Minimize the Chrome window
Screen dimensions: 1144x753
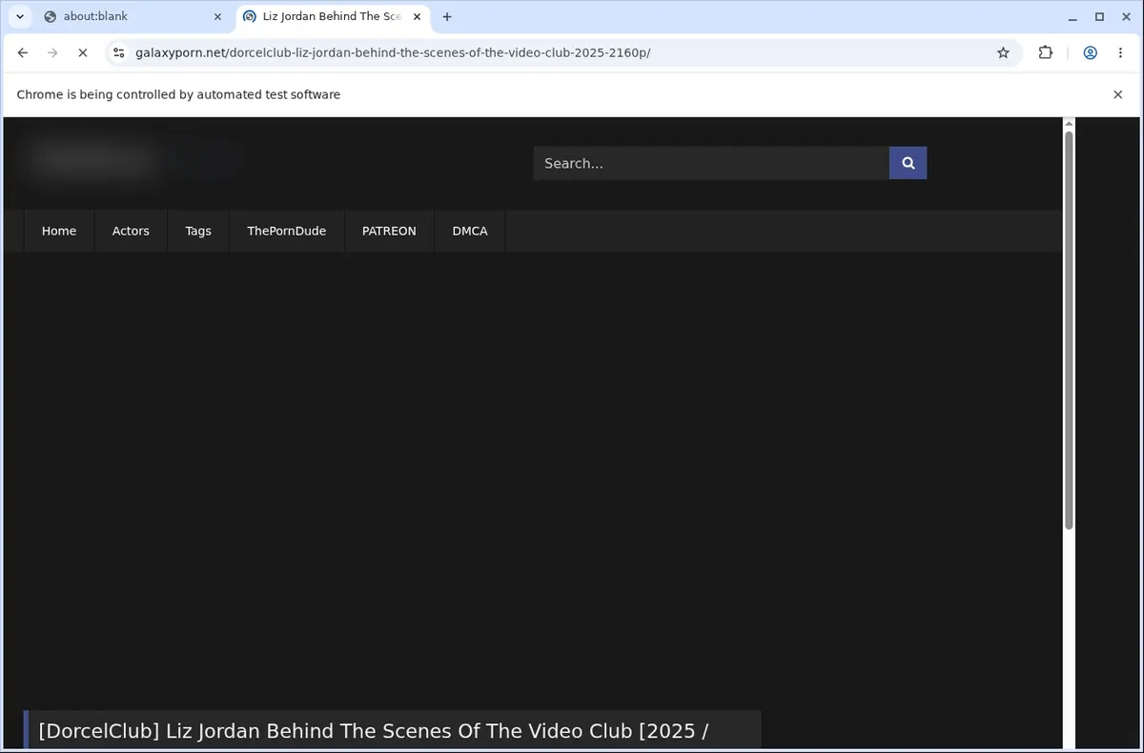point(1073,16)
